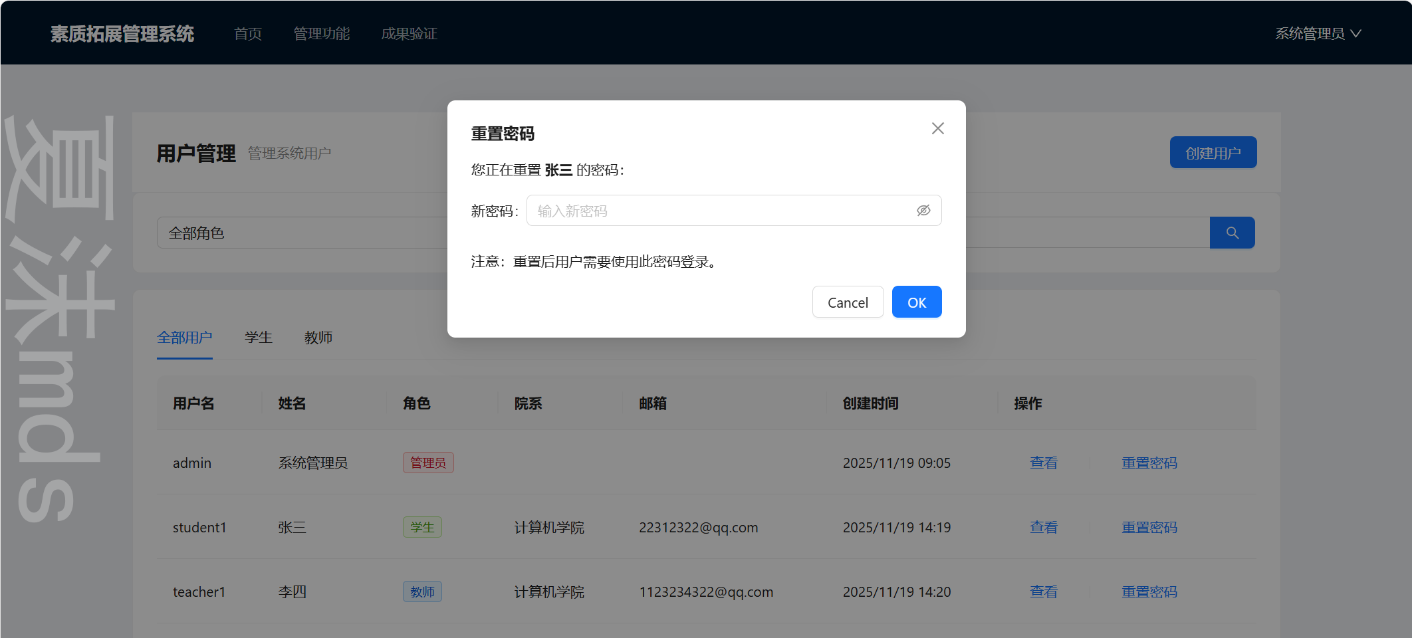This screenshot has height=638, width=1412.
Task: Close the 重置密码 dialog with X
Action: (x=937, y=128)
